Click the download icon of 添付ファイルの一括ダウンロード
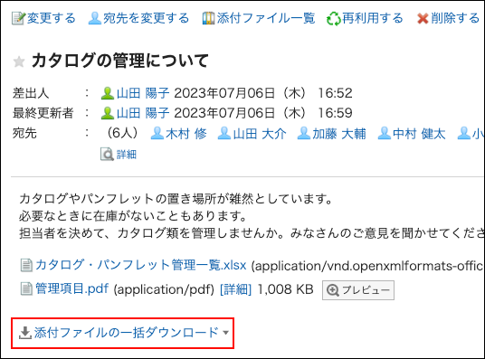Screen dimensions: 485x359 [x=25, y=333]
